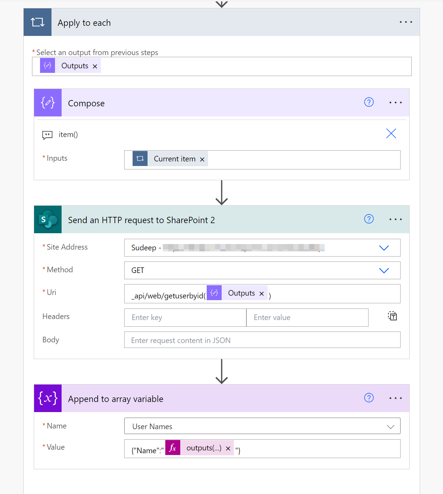Expand the Method dropdown showing GET
The height and width of the screenshot is (494, 443).
click(x=383, y=271)
